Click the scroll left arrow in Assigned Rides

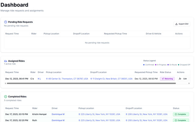pos(5,83)
